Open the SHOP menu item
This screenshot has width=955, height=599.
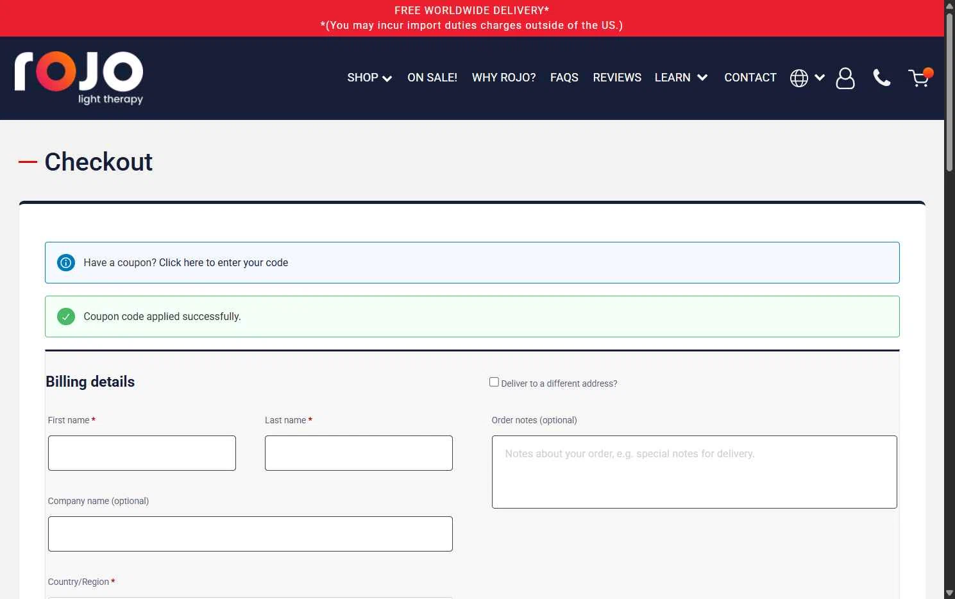(x=362, y=78)
